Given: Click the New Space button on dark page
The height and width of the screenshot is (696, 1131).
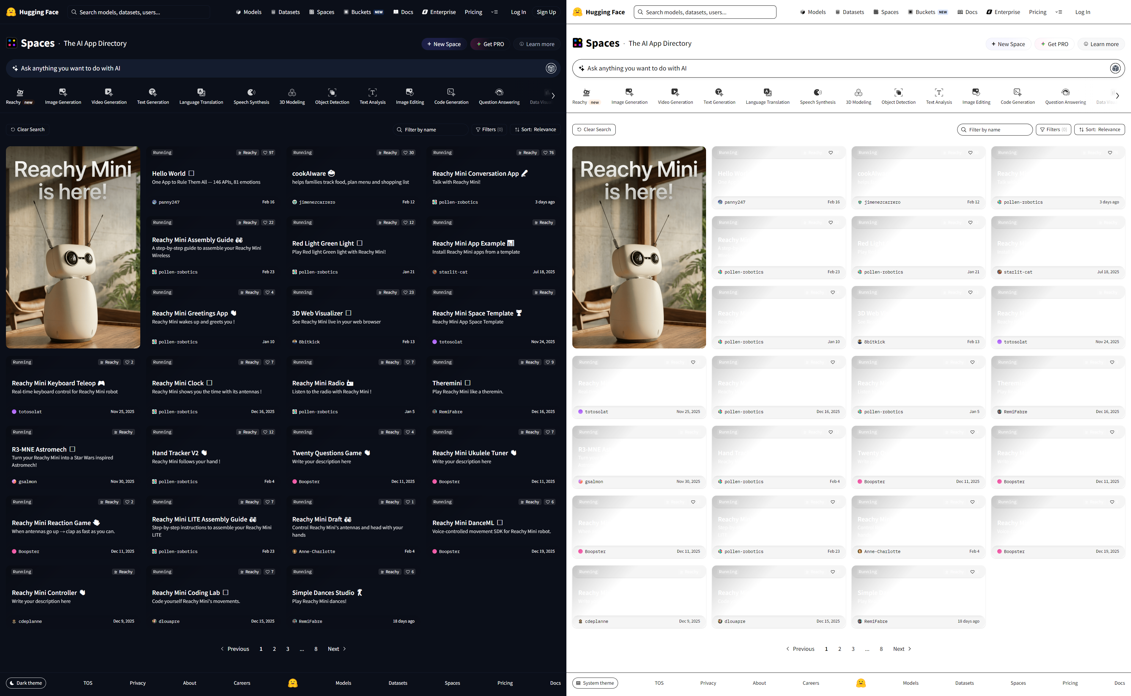Looking at the screenshot, I should click(x=444, y=44).
